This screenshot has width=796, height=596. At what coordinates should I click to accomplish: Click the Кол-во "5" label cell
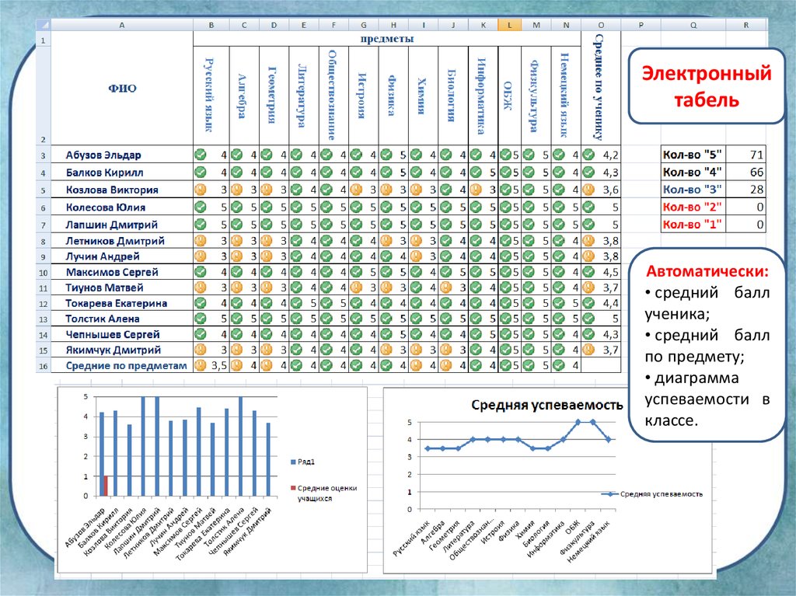point(693,155)
